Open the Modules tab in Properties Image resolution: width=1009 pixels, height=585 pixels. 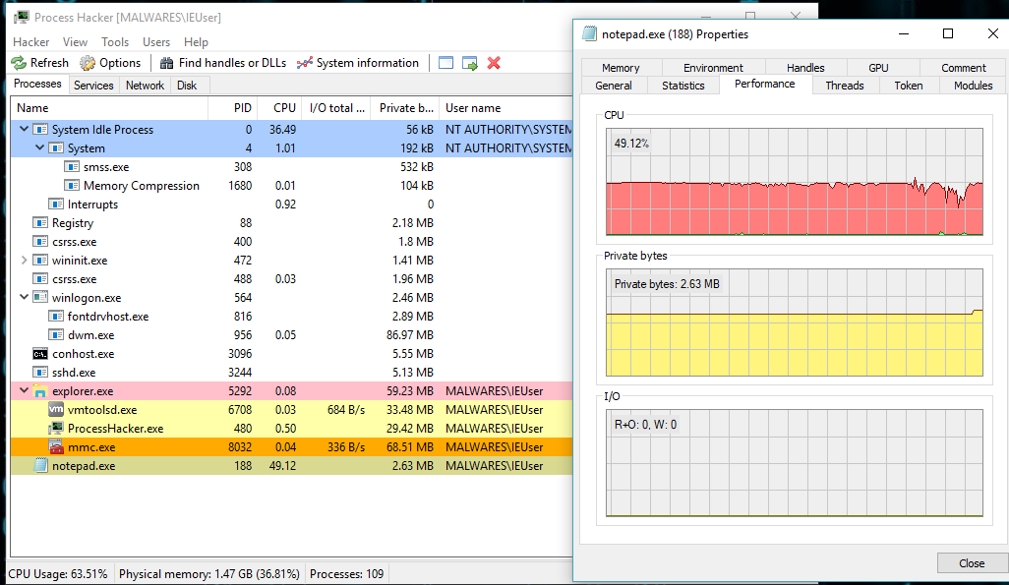click(973, 86)
